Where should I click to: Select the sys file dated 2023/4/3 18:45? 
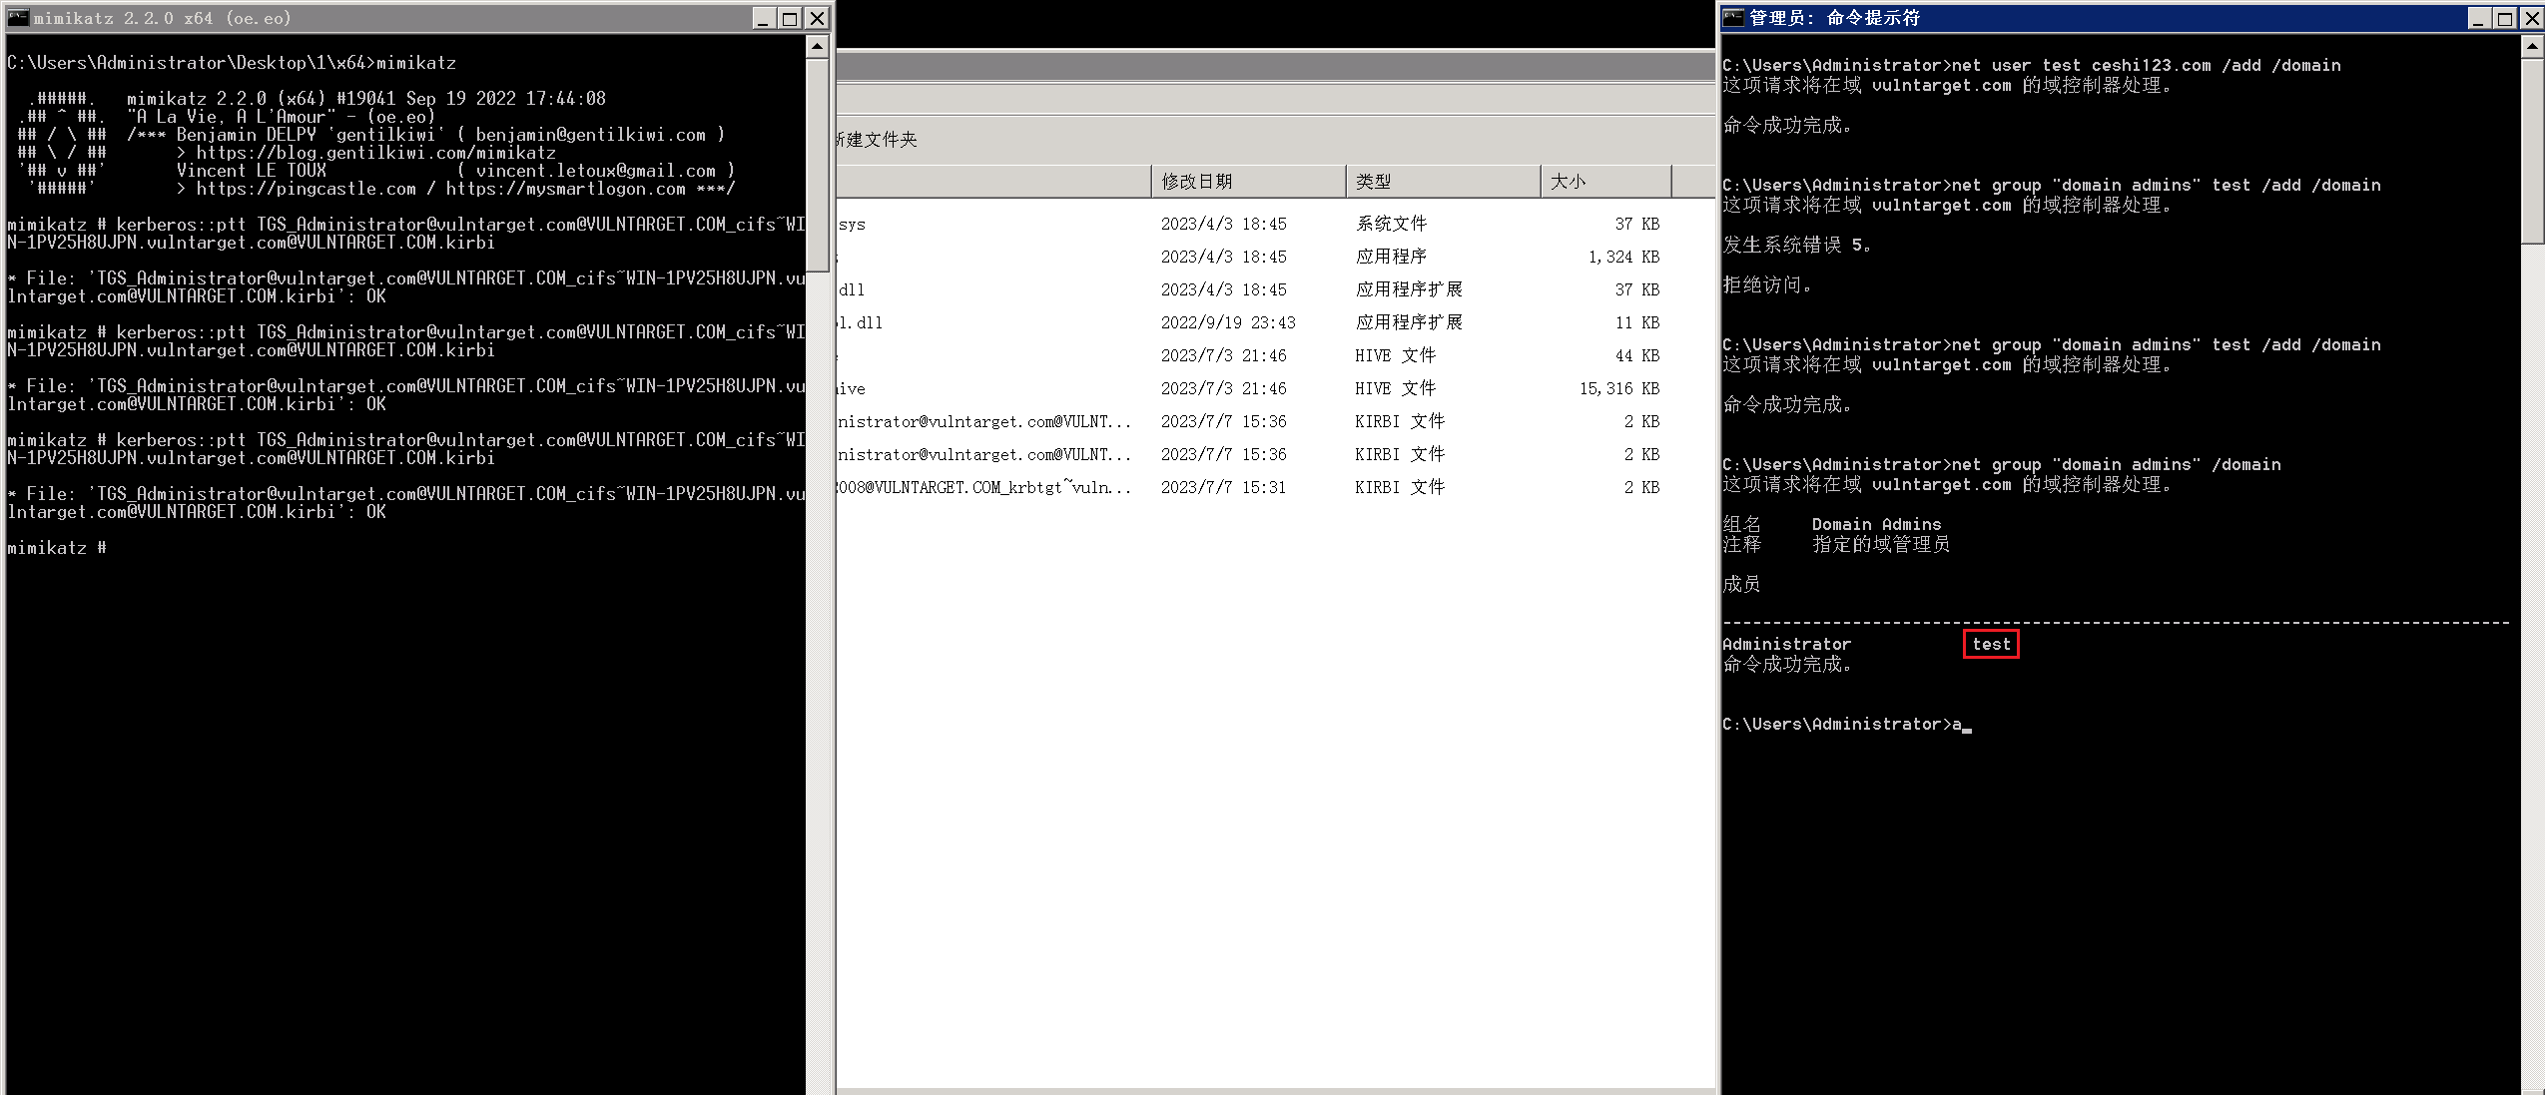pyautogui.click(x=1253, y=224)
